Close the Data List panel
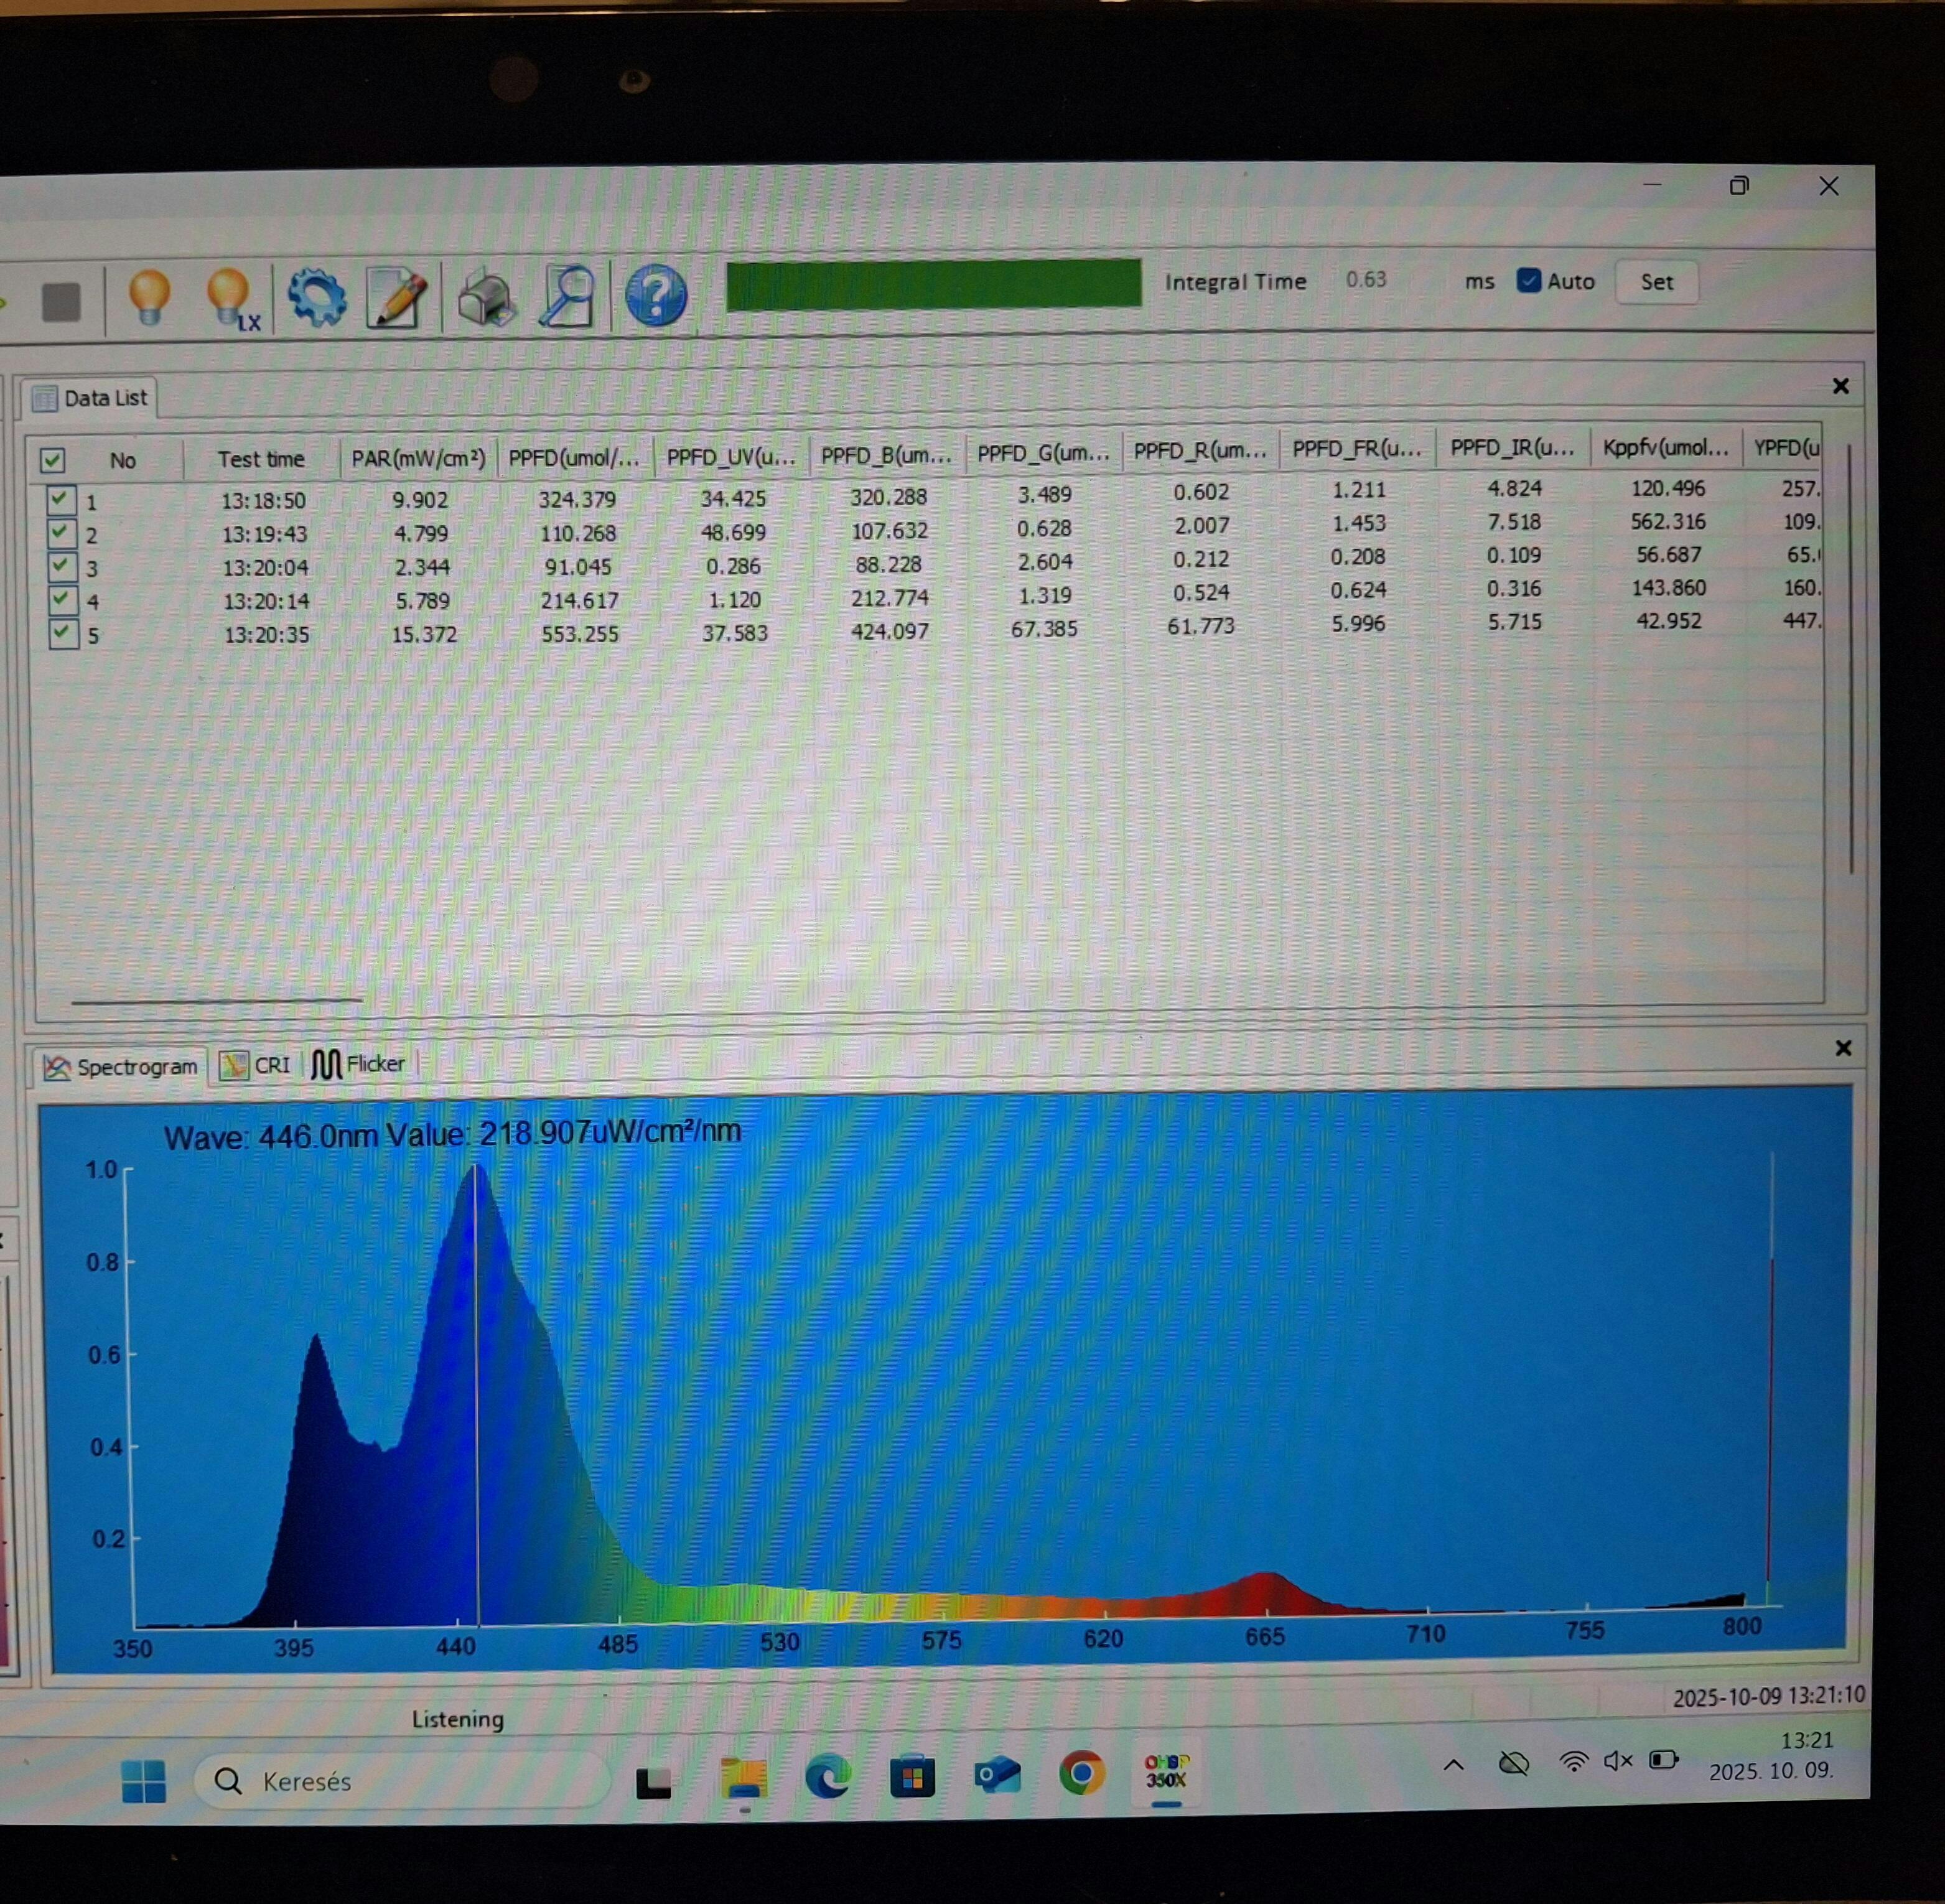This screenshot has width=1945, height=1904. [1840, 386]
